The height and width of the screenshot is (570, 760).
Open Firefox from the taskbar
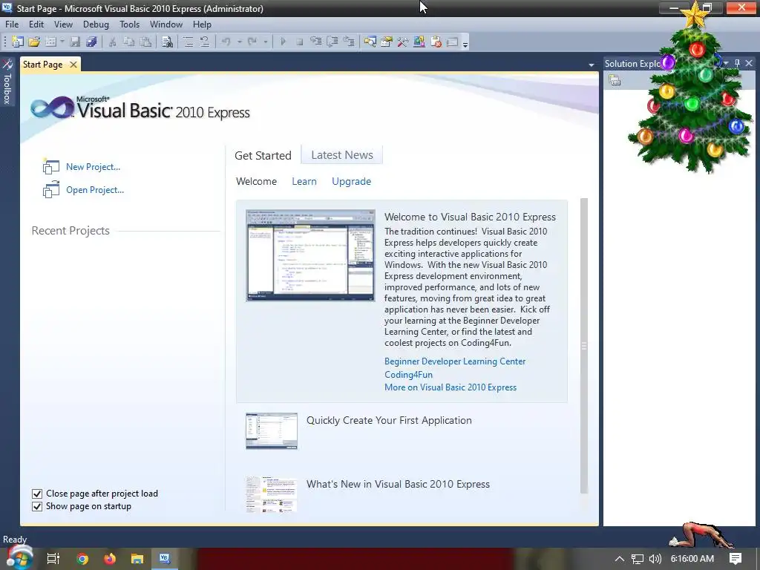[x=110, y=559]
